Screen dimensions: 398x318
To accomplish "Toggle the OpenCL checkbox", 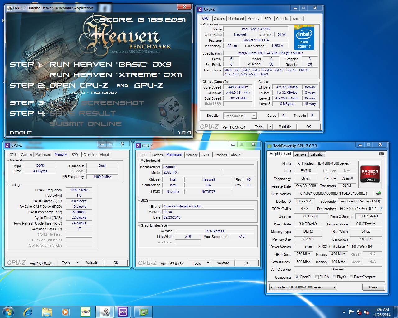I will click(x=297, y=277).
